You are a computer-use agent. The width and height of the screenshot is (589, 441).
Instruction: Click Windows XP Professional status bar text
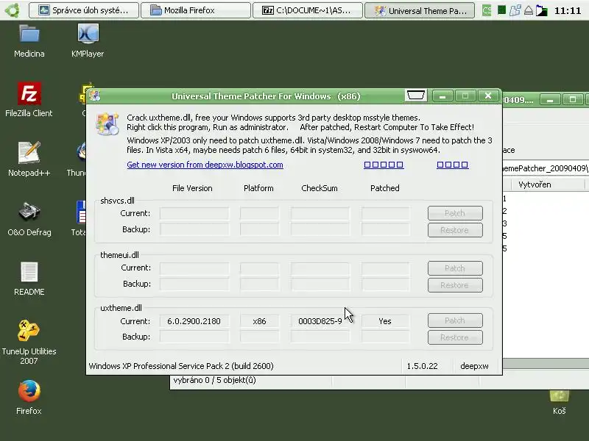point(181,366)
